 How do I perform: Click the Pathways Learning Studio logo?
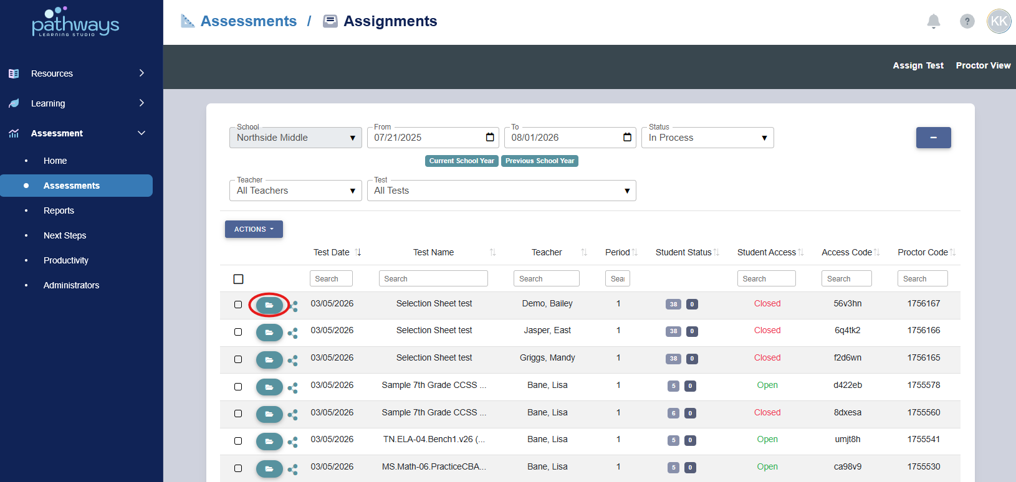75,22
